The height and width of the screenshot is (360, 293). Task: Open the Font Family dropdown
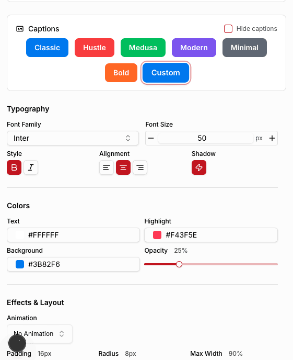(x=73, y=138)
